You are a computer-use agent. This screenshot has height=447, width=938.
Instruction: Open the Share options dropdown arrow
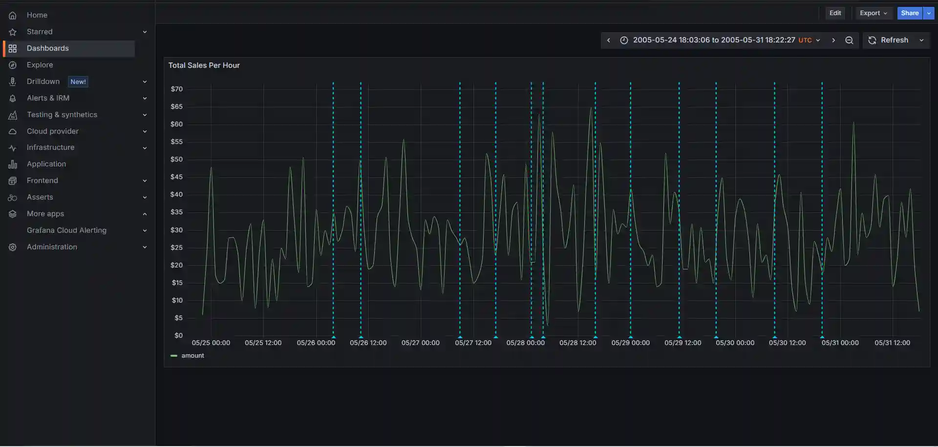coord(929,13)
